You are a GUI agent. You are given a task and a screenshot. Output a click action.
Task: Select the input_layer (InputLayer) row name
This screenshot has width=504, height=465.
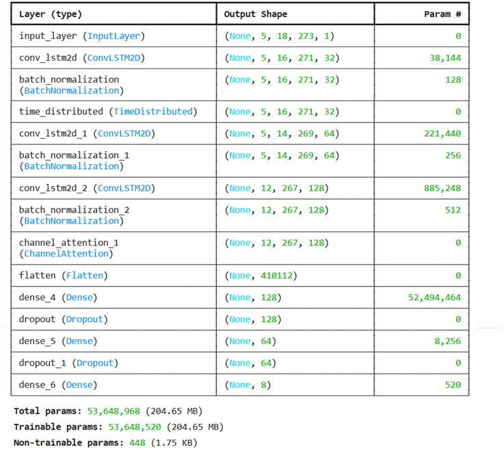tap(82, 36)
